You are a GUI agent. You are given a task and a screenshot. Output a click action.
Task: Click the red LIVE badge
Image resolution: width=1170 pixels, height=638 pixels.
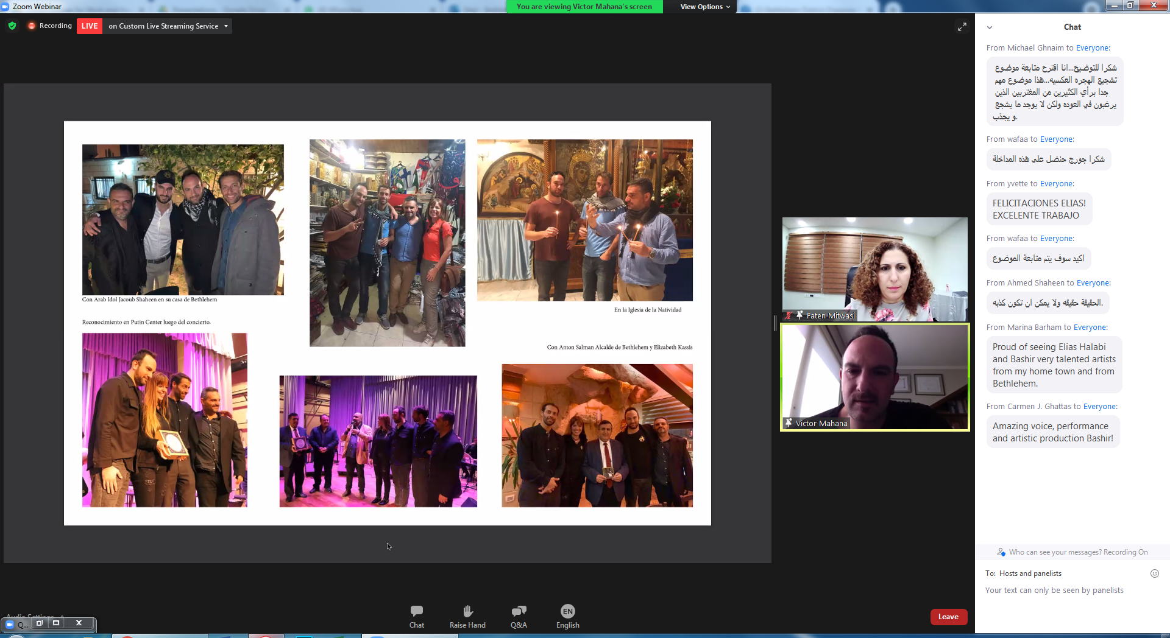click(x=89, y=26)
